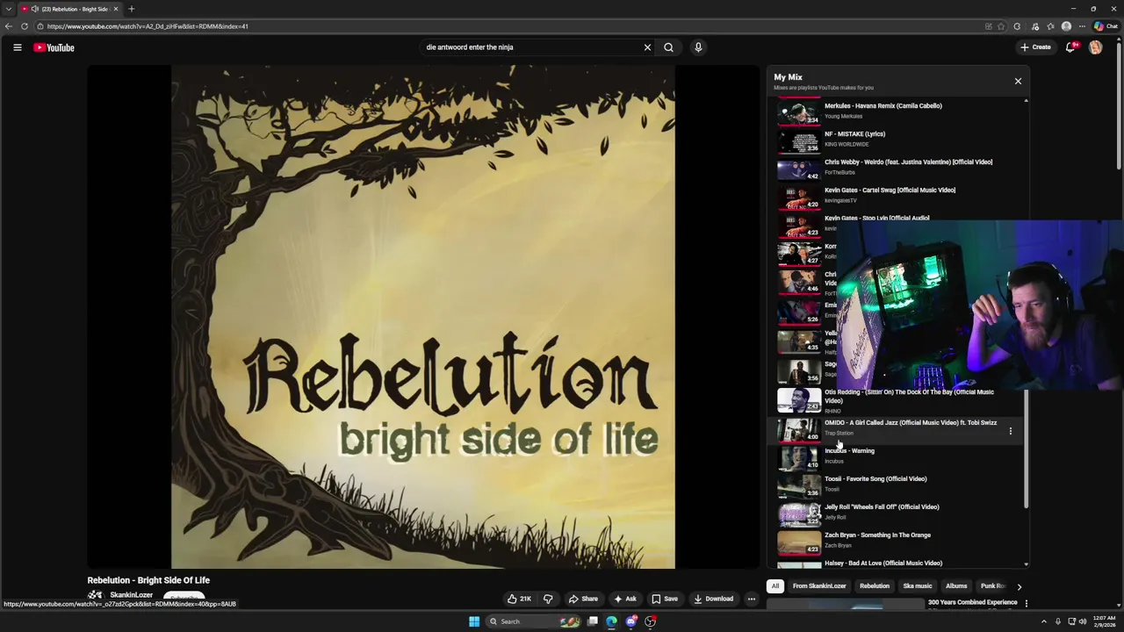Share the Rebelution video
The image size is (1124, 632).
pyautogui.click(x=583, y=599)
